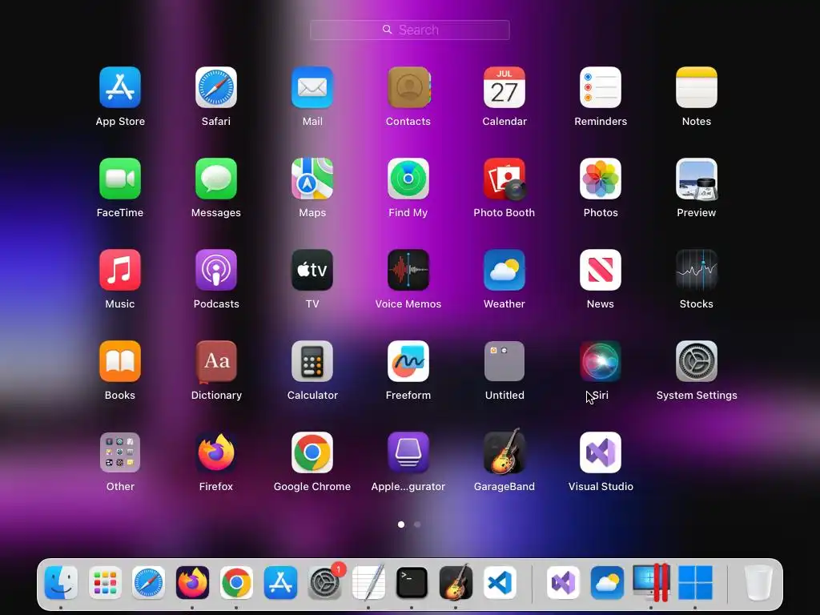Open GarageBand from the Dock

(x=456, y=582)
